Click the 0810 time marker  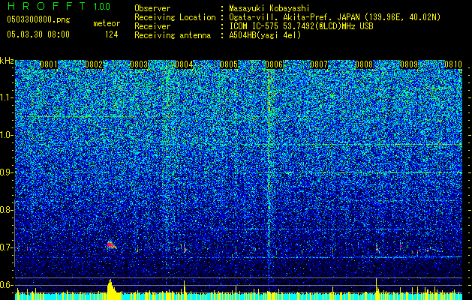pos(453,64)
